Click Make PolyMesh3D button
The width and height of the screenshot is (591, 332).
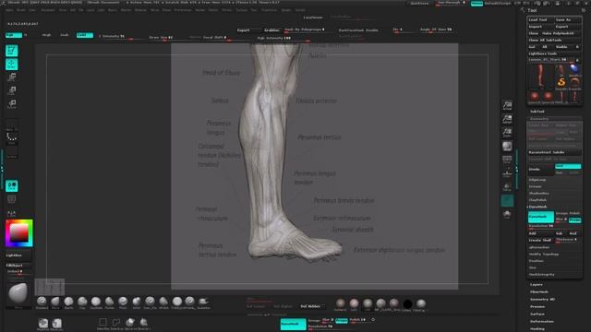point(561,33)
